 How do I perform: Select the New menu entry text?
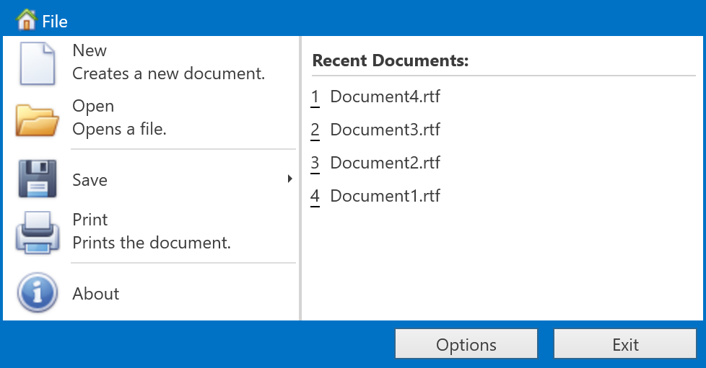90,51
